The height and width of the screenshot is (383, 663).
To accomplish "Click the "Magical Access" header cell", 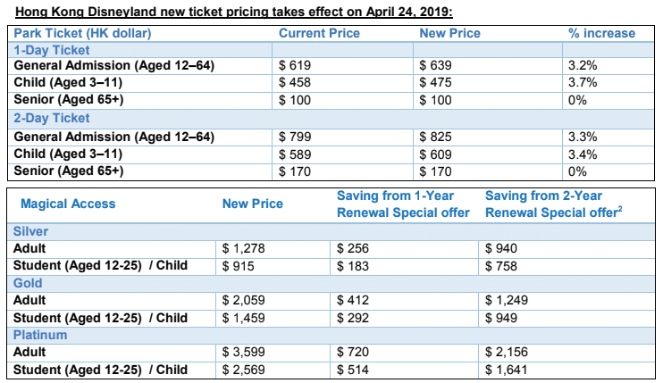I will (68, 204).
